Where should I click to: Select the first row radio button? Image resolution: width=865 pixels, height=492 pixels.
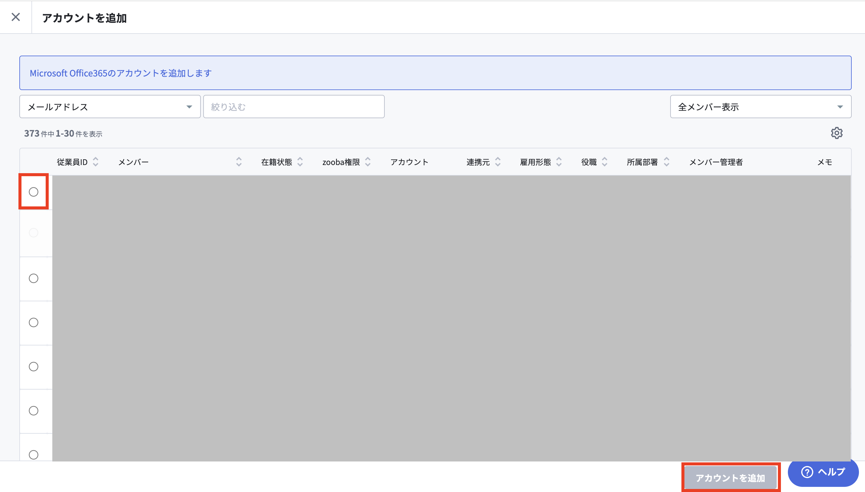click(34, 192)
